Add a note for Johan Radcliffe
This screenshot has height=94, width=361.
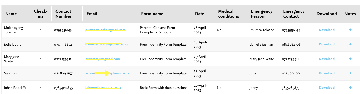click(350, 88)
